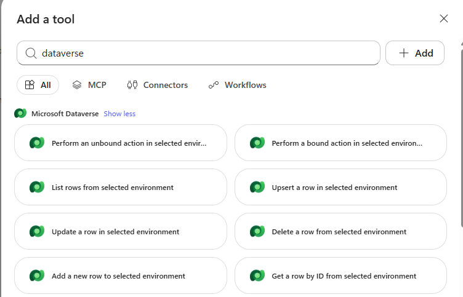Click the Microsoft Dataverse group label
The height and width of the screenshot is (297, 463).
tap(65, 114)
